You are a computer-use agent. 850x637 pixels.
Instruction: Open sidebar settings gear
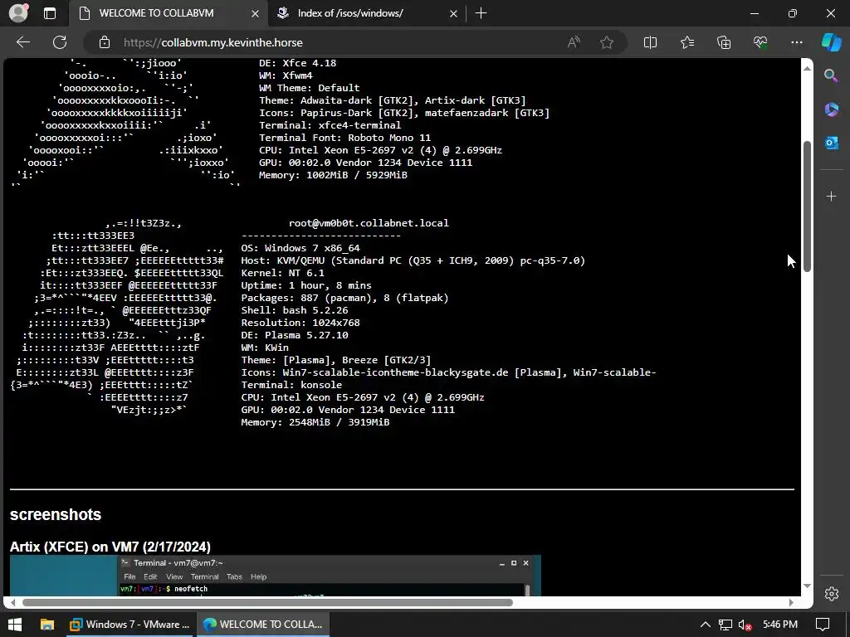pos(831,594)
